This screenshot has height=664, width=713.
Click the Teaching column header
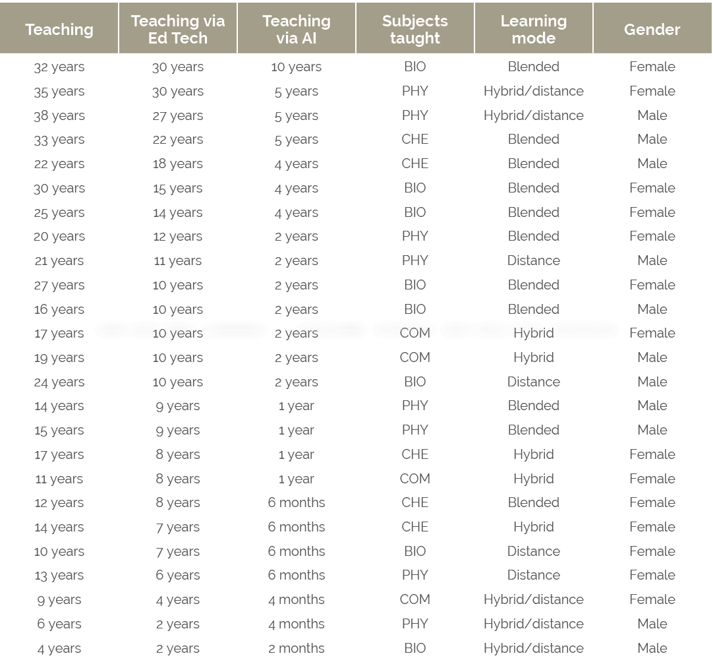pyautogui.click(x=59, y=29)
